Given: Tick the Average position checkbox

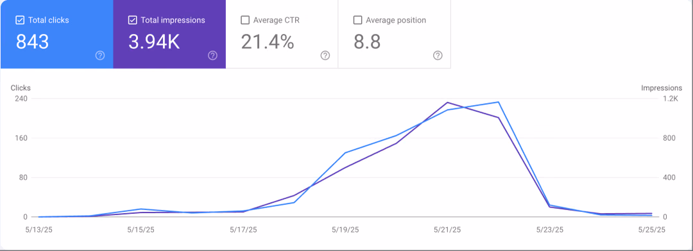Looking at the screenshot, I should [x=357, y=20].
